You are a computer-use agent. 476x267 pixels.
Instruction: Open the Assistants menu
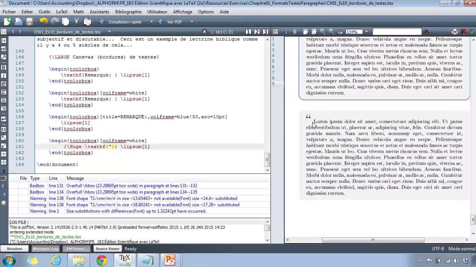(x=99, y=11)
